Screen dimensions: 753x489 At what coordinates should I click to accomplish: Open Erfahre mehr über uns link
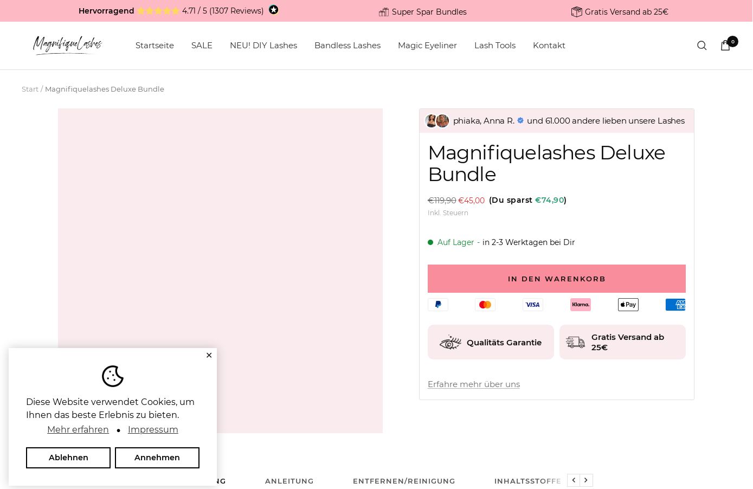(x=474, y=384)
